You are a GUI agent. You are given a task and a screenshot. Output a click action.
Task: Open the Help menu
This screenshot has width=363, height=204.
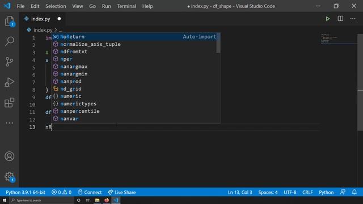(147, 6)
